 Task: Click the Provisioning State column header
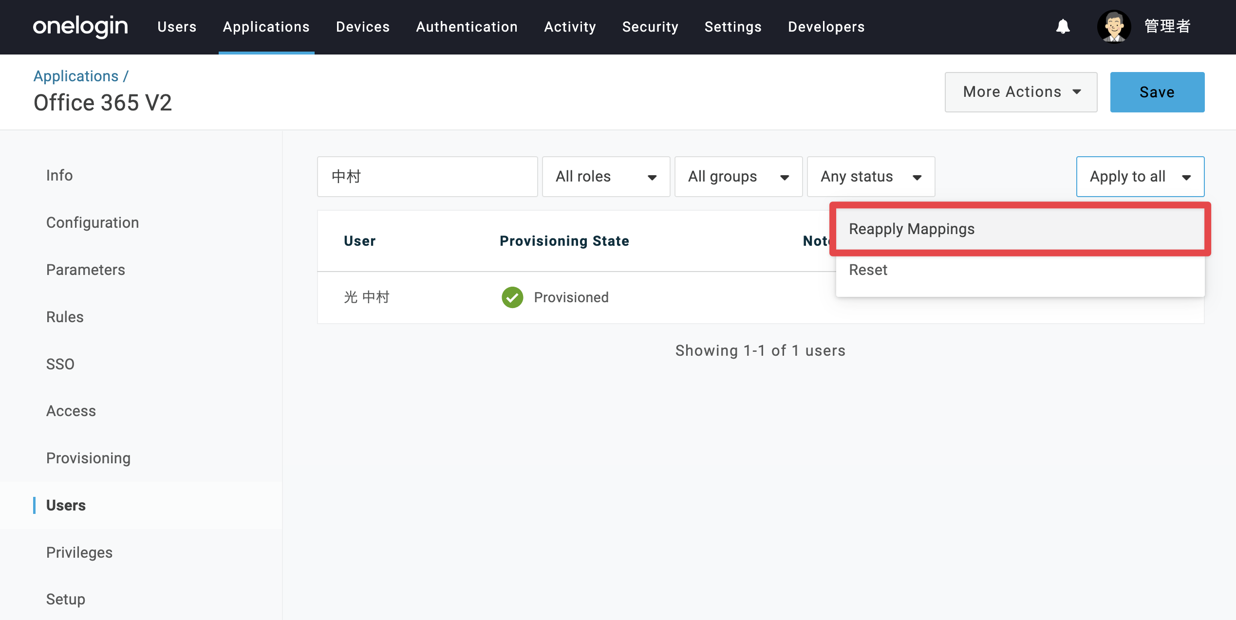click(564, 241)
